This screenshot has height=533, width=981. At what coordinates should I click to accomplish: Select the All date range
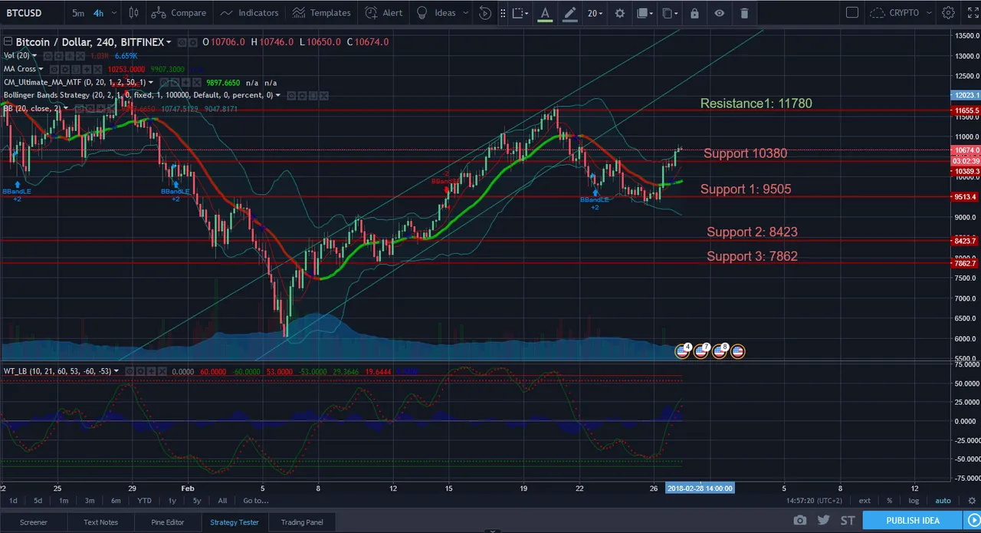[222, 501]
